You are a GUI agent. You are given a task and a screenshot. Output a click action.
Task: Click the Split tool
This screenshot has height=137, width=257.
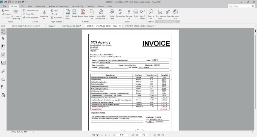(136, 13)
